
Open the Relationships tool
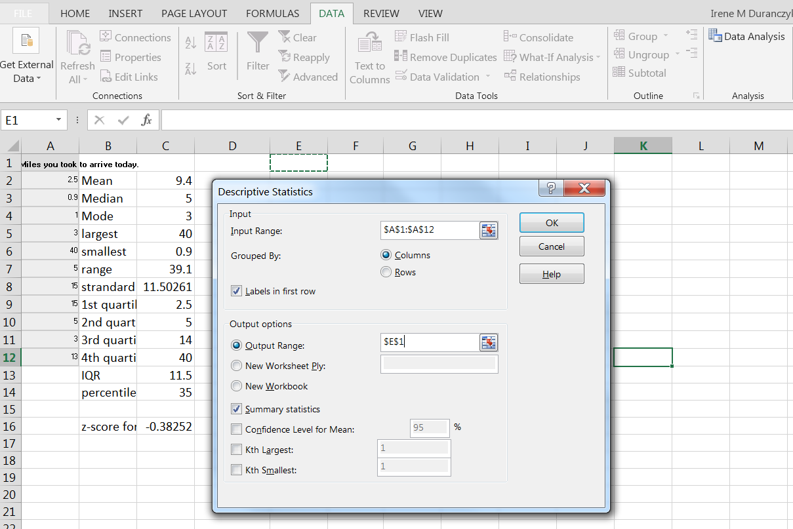pyautogui.click(x=542, y=77)
